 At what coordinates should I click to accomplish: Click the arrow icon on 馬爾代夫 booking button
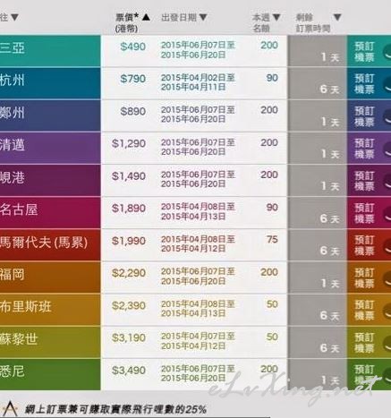tap(387, 246)
